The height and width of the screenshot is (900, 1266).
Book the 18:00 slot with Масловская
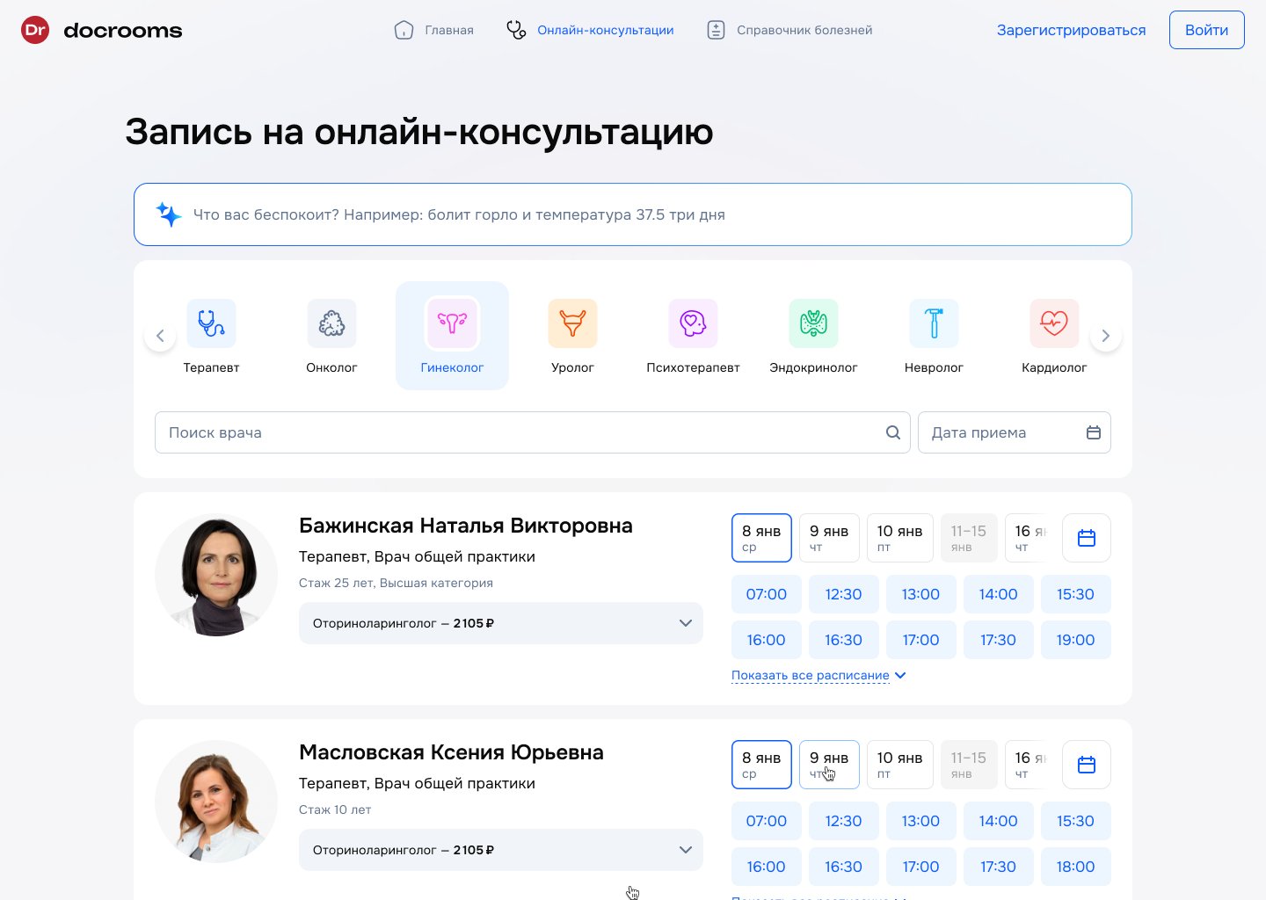point(1076,867)
